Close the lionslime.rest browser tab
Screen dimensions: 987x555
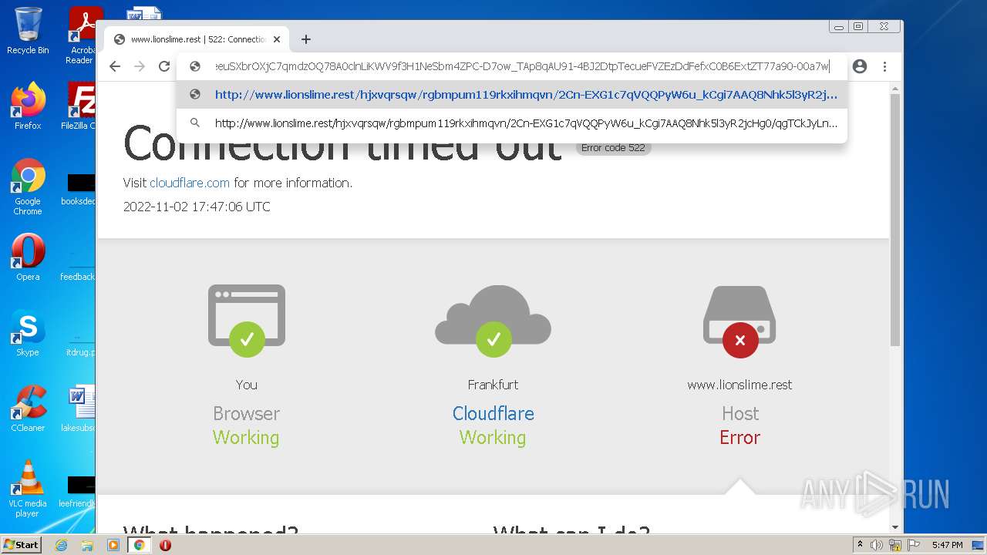277,39
